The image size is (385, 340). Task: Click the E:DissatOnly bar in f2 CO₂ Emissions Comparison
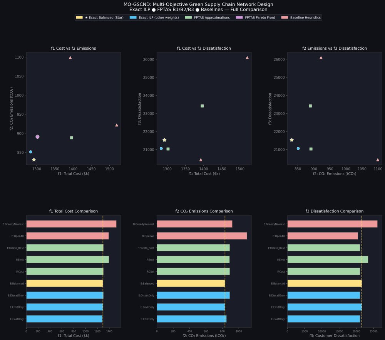193,295
